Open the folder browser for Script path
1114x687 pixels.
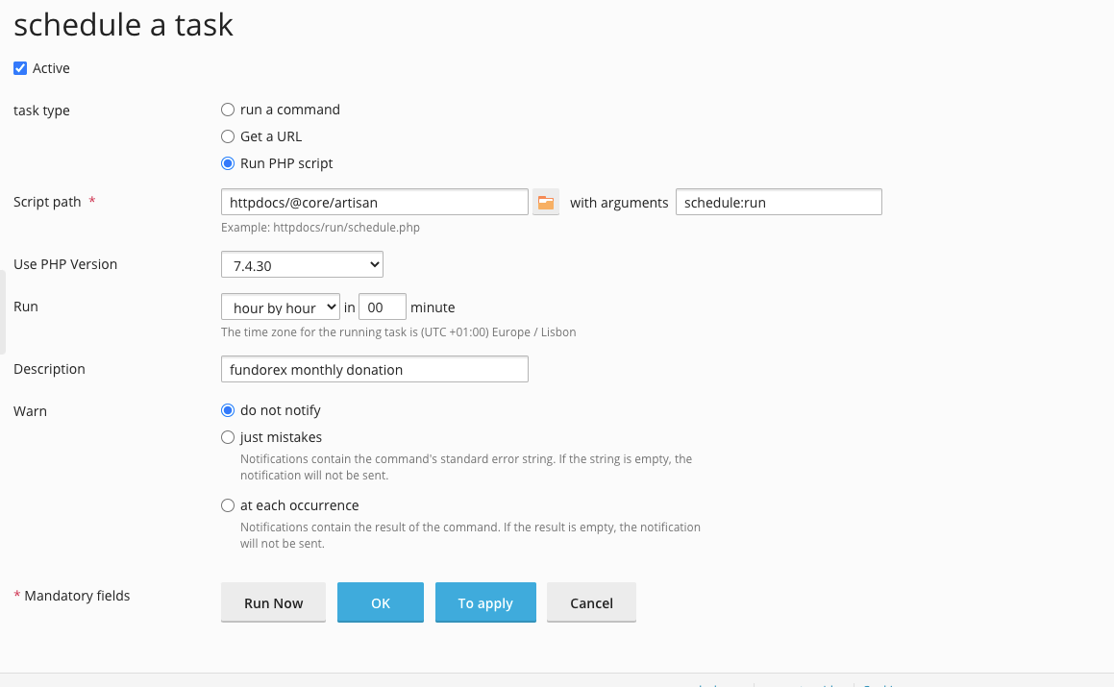coord(545,202)
